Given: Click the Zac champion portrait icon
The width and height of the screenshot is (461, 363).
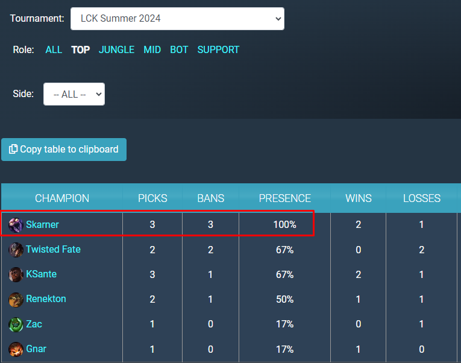Looking at the screenshot, I should (x=16, y=324).
